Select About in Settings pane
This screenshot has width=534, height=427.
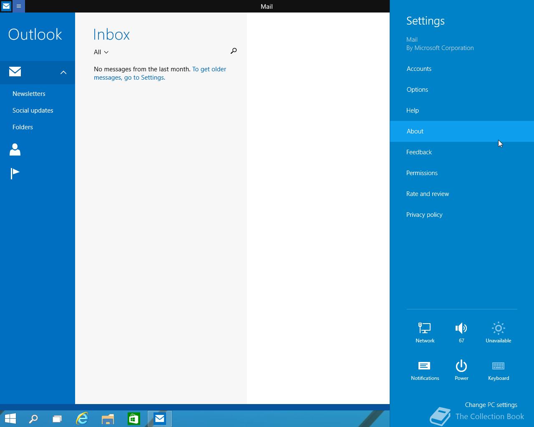[462, 131]
